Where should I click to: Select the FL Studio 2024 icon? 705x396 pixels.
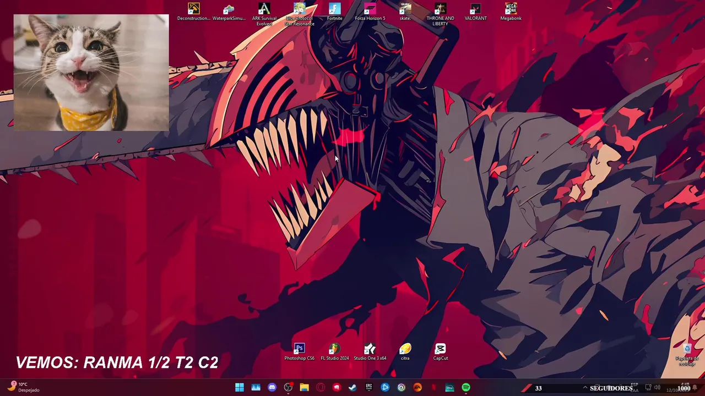point(334,352)
